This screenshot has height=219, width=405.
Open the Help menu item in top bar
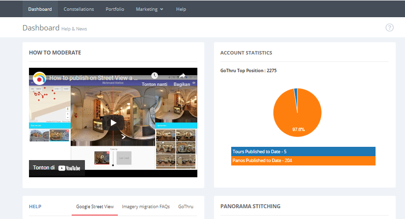tap(181, 9)
